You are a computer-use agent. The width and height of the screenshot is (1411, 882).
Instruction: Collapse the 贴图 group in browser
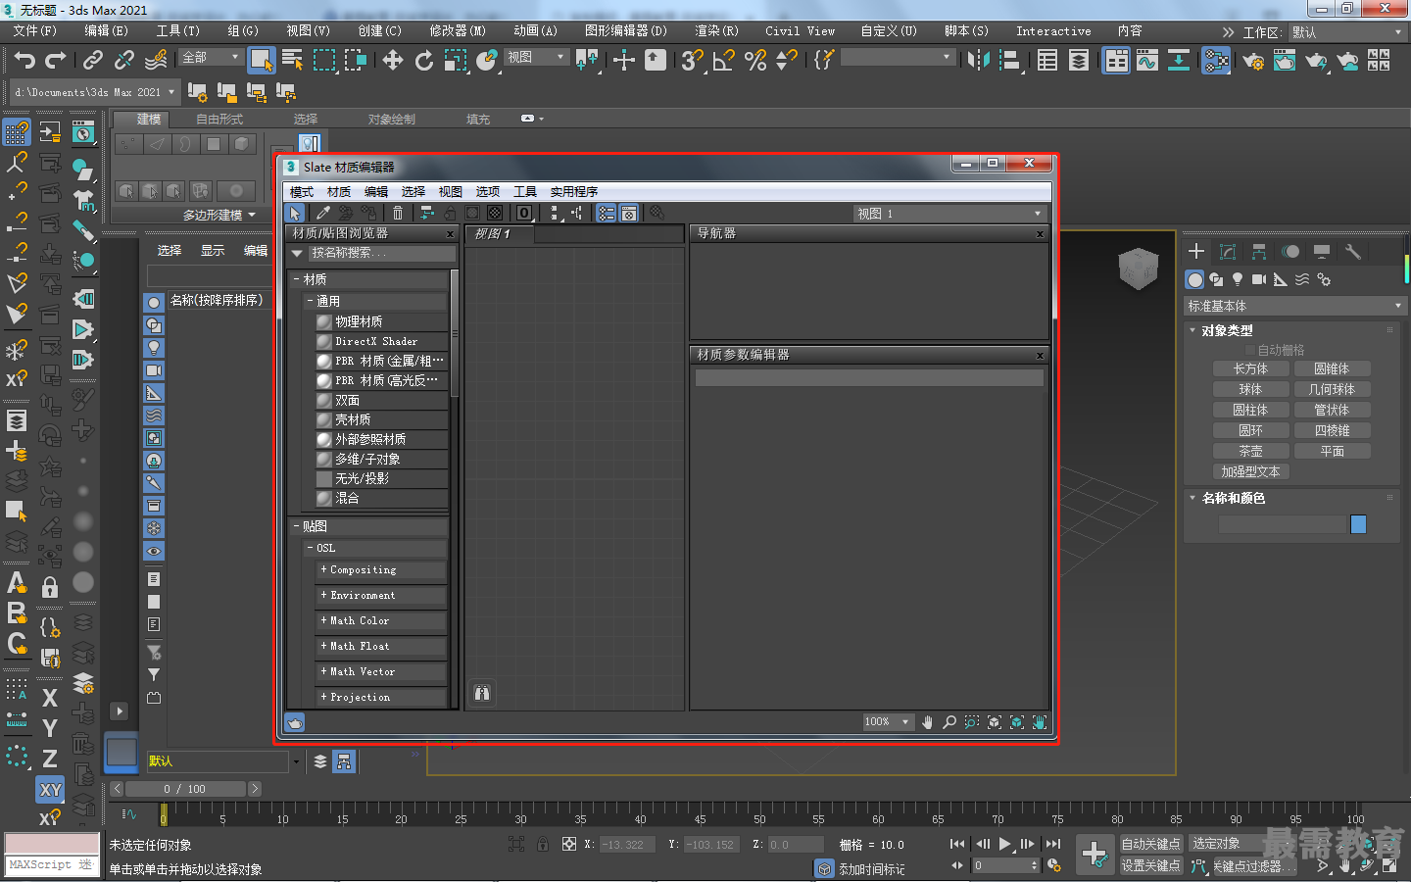(x=297, y=526)
